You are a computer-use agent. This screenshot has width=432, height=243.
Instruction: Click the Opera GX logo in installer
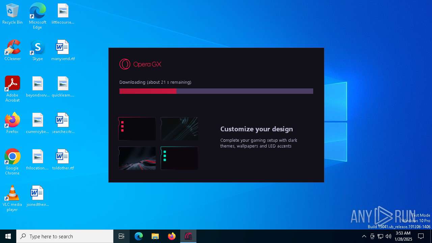pos(140,64)
